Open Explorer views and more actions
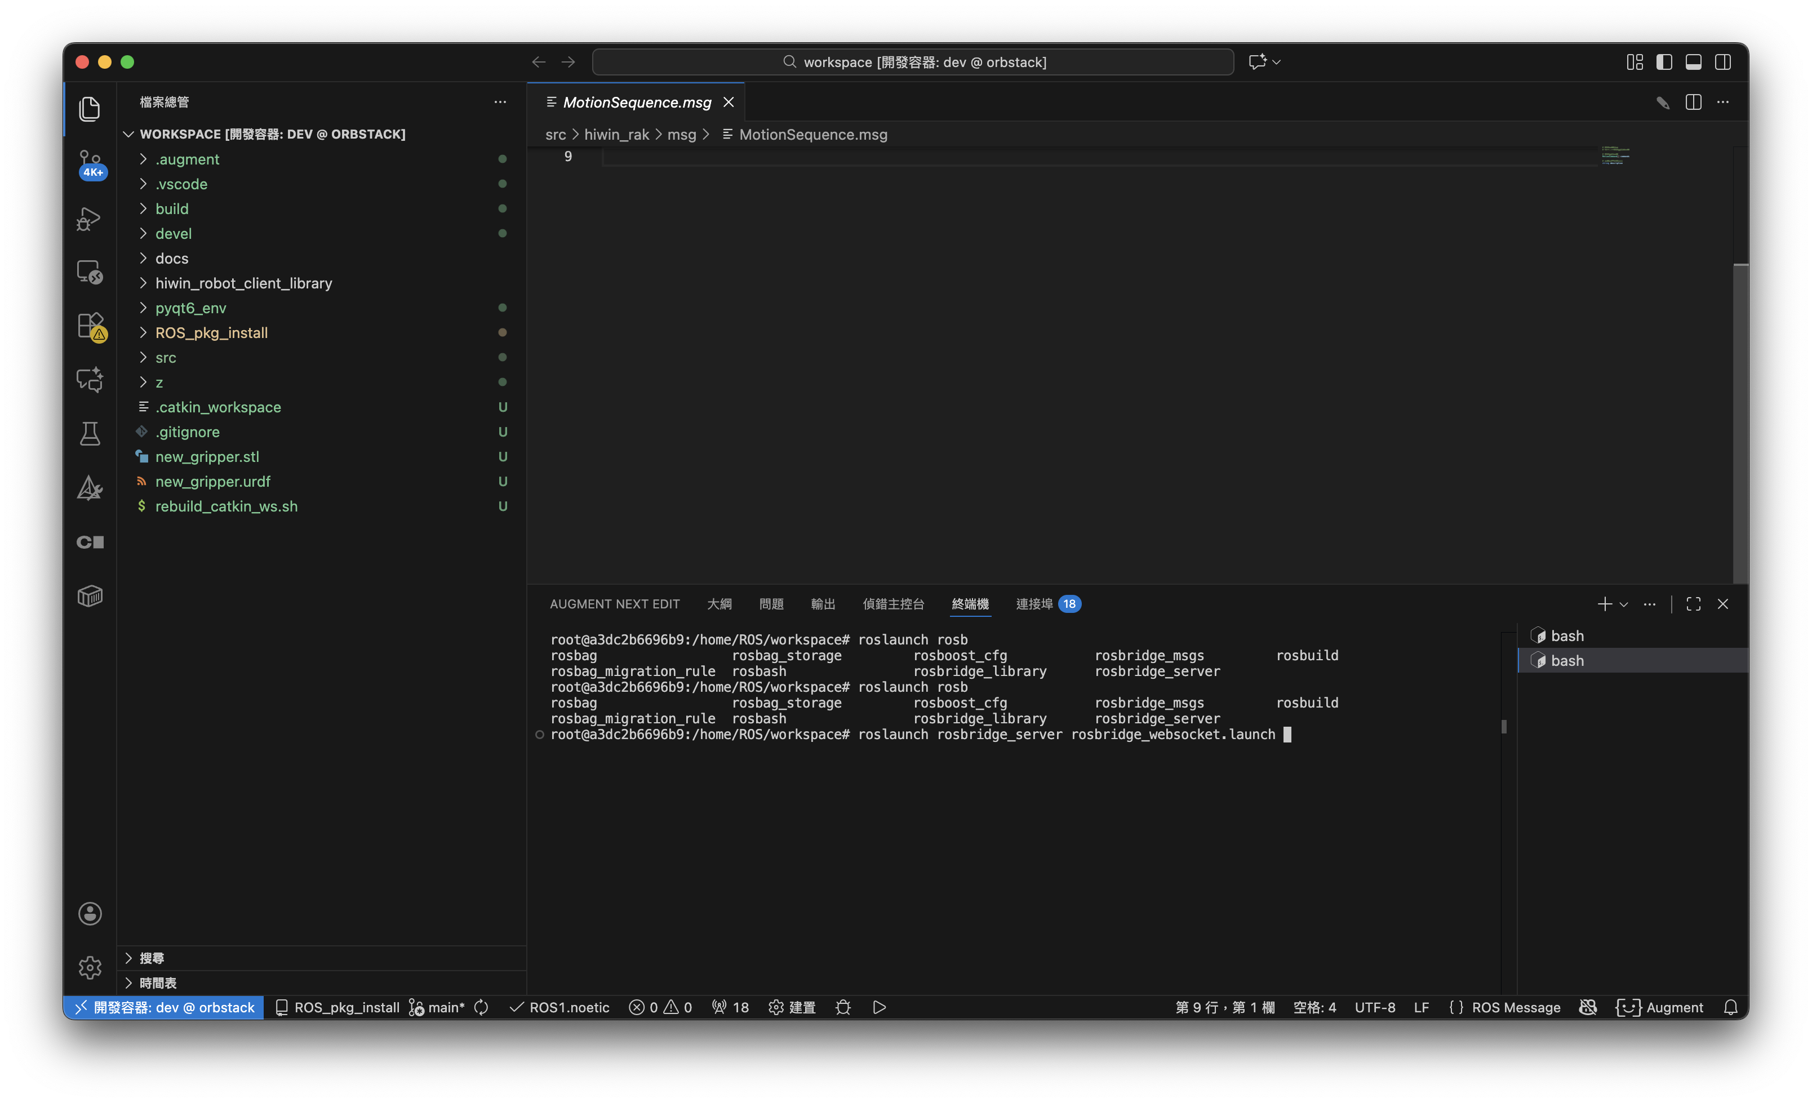The height and width of the screenshot is (1103, 1812). 500,102
